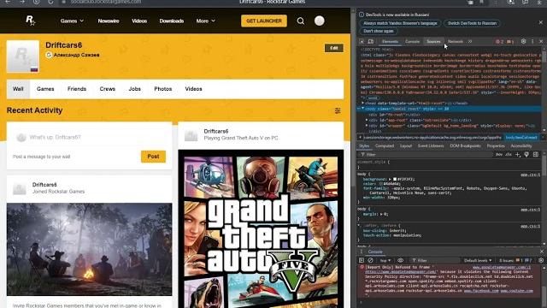Expand the head element node

(362, 103)
